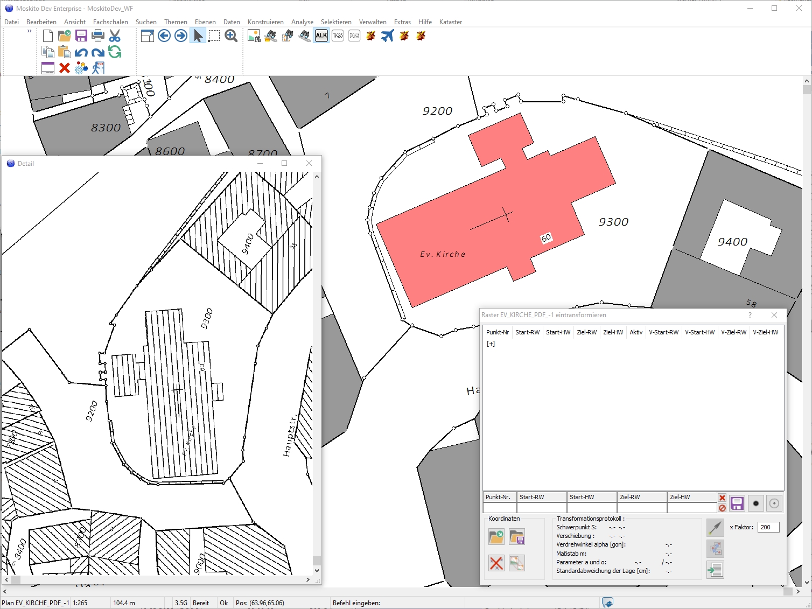The image size is (812, 609).
Task: Click the vector arrow icon beside x Faktor
Action: [x=715, y=528]
